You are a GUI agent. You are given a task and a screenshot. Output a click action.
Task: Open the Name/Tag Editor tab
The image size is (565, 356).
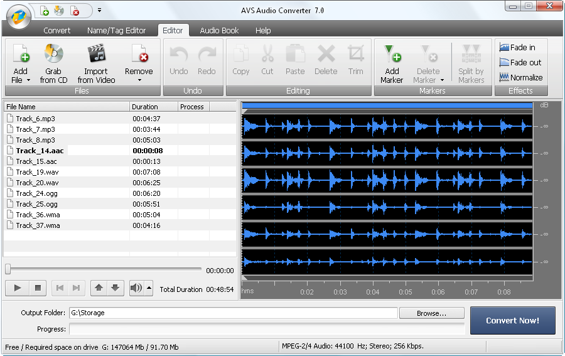pyautogui.click(x=116, y=30)
